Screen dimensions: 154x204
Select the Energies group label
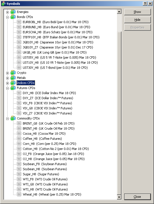click(23, 12)
